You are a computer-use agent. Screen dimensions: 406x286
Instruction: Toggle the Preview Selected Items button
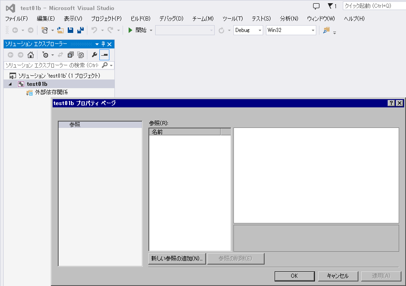(x=104, y=55)
